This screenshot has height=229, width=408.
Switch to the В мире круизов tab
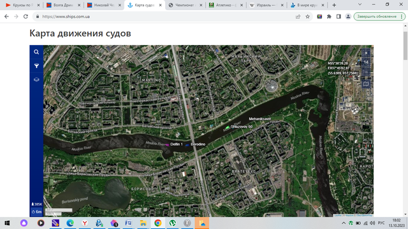pos(307,5)
